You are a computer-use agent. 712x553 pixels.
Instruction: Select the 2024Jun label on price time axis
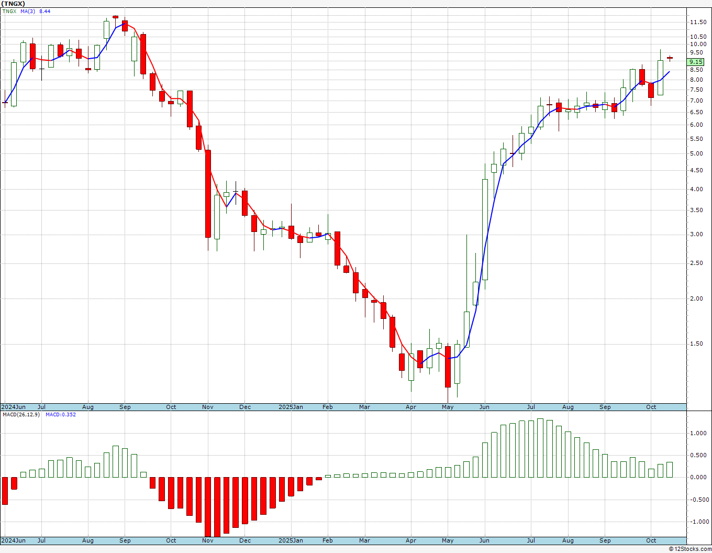click(13, 407)
